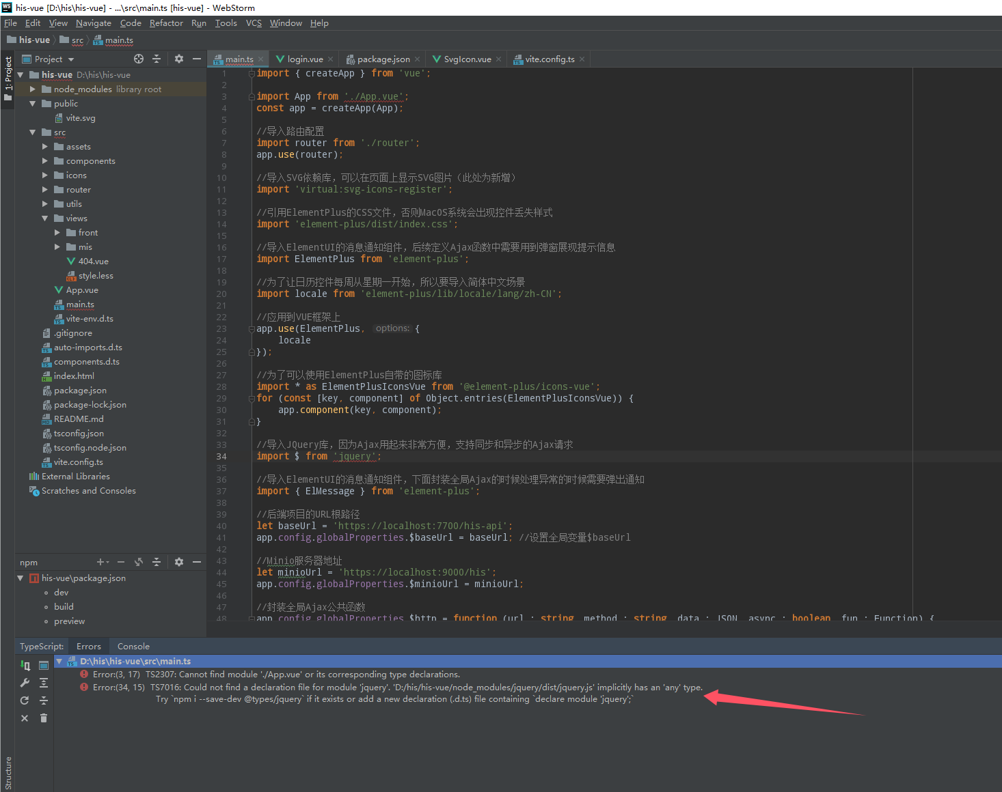Restart TypeScript service with the circular arrow

(25, 701)
